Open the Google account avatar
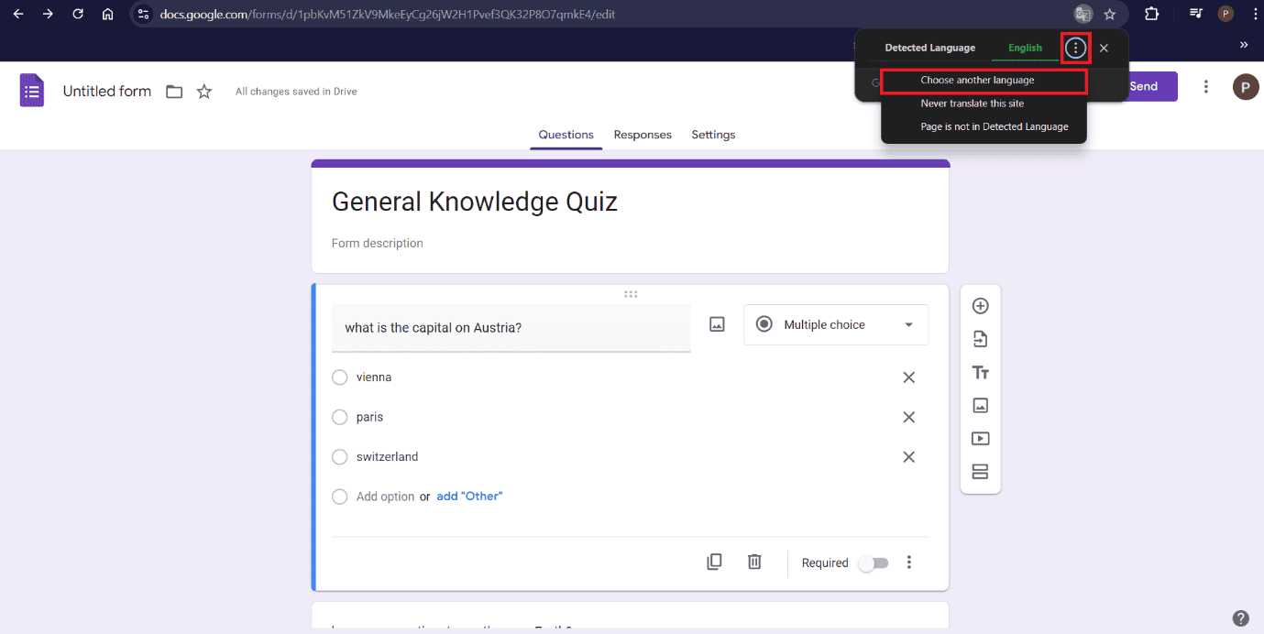Screen dimensions: 1264x634 tap(1246, 87)
